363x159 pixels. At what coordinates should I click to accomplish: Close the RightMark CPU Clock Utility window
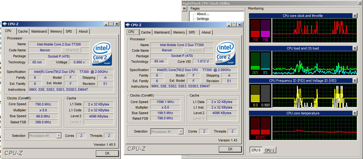360,3
